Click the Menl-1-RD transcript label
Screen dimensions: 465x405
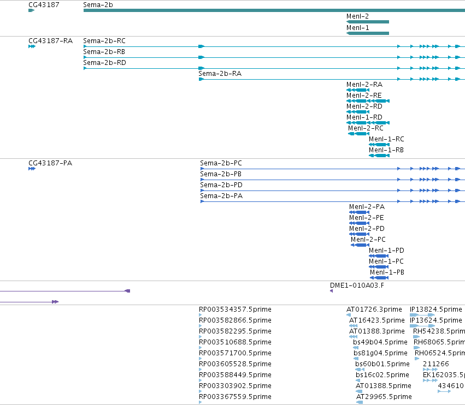[x=364, y=117]
